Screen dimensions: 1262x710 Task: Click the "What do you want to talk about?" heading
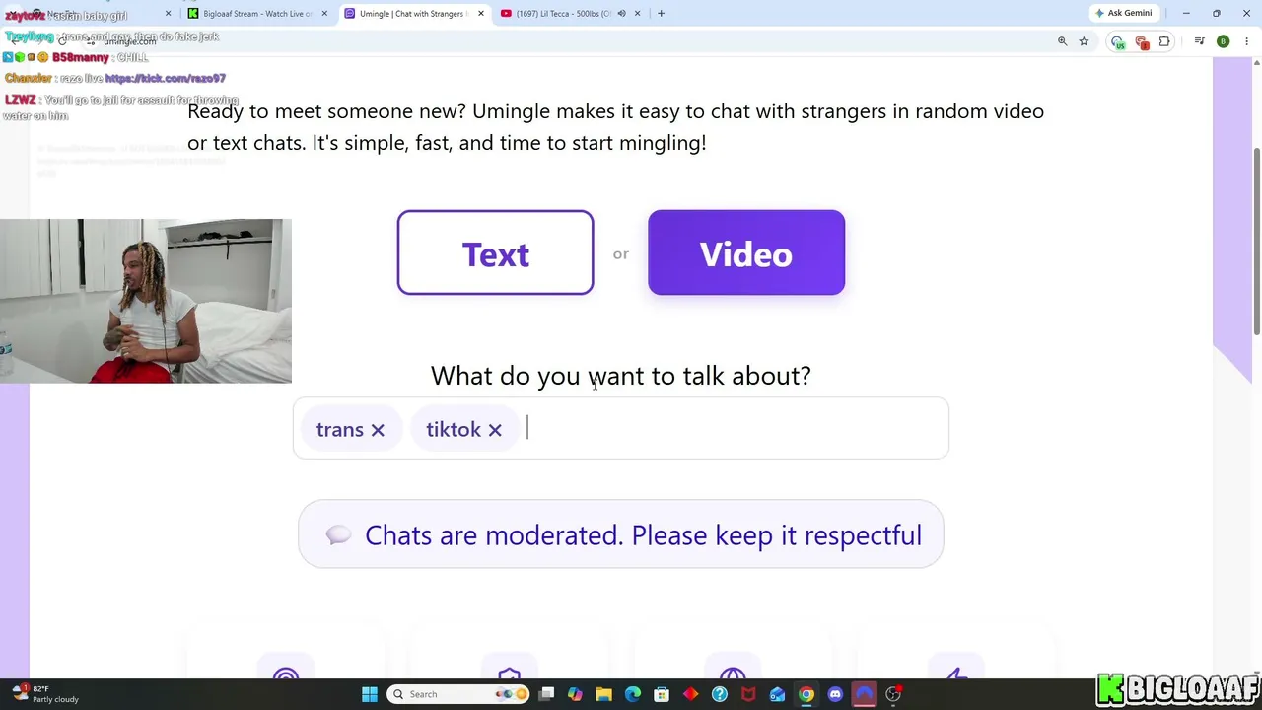coord(621,376)
